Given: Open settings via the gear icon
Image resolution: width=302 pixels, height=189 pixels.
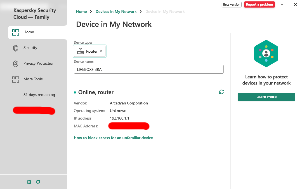Looking at the screenshot, I should pos(29,182).
